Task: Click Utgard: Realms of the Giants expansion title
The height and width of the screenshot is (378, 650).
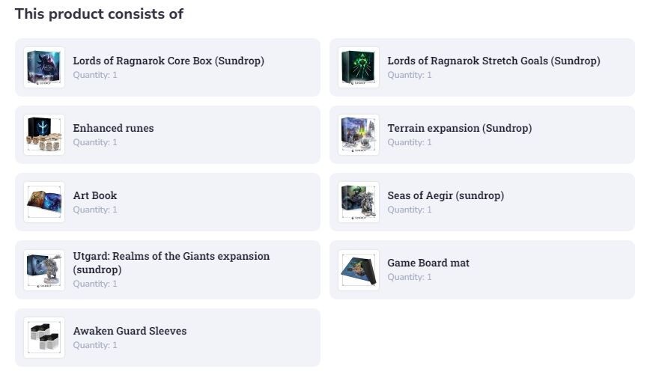Action: pyautogui.click(x=171, y=263)
